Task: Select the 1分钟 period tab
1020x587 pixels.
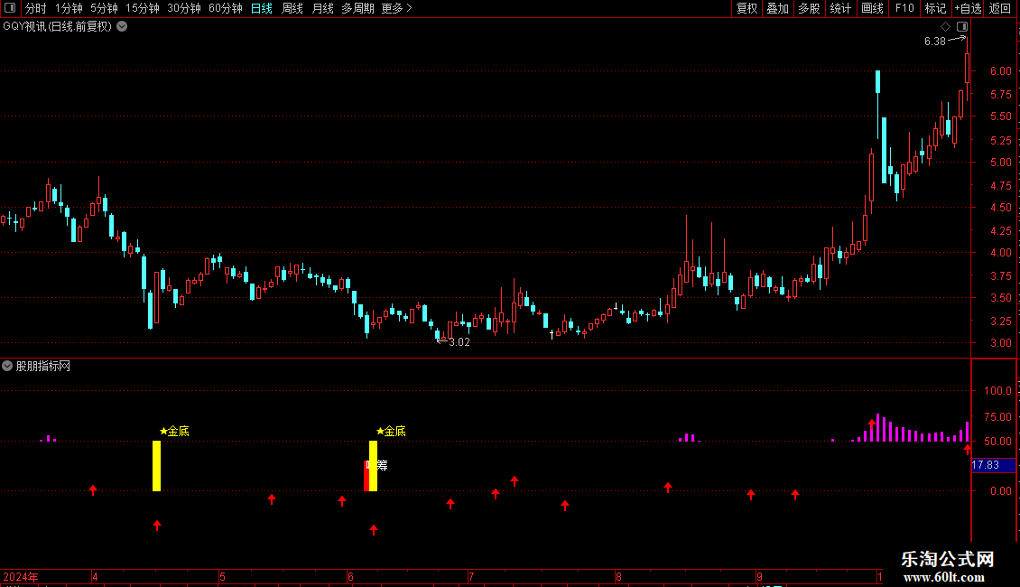Action: 69,8
